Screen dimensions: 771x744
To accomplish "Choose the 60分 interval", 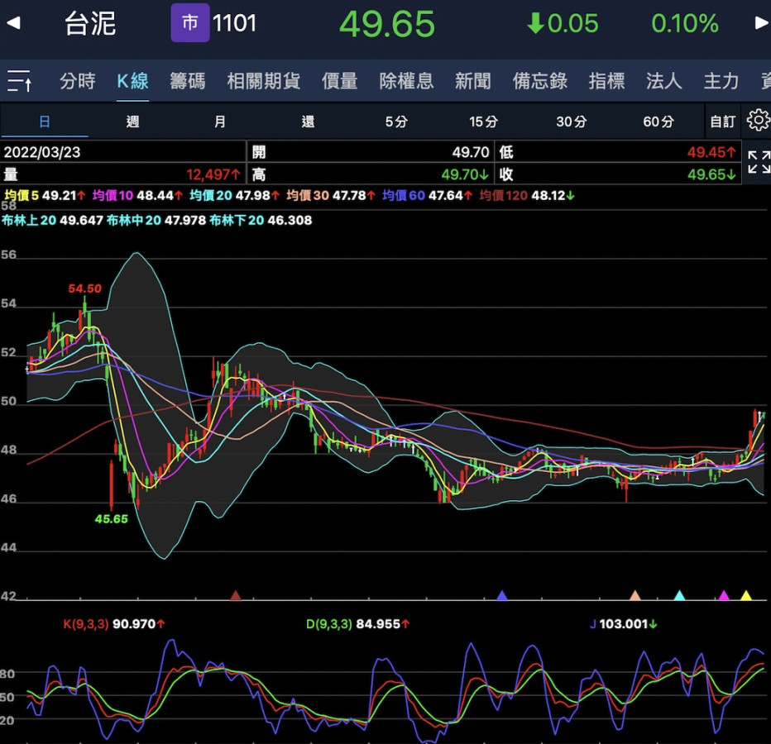I will coord(658,122).
